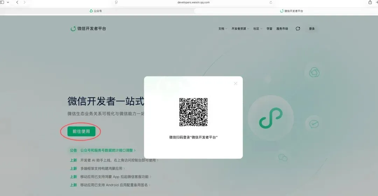Click the faint WeChat bubbles icon
Screen dimensions: 378x196
click(x=283, y=158)
